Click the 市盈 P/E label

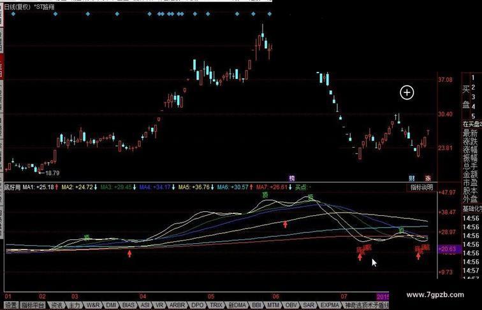coord(471,183)
